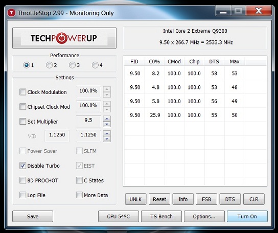Click the FID column header
Screen dimensions: 278x233
(134, 61)
